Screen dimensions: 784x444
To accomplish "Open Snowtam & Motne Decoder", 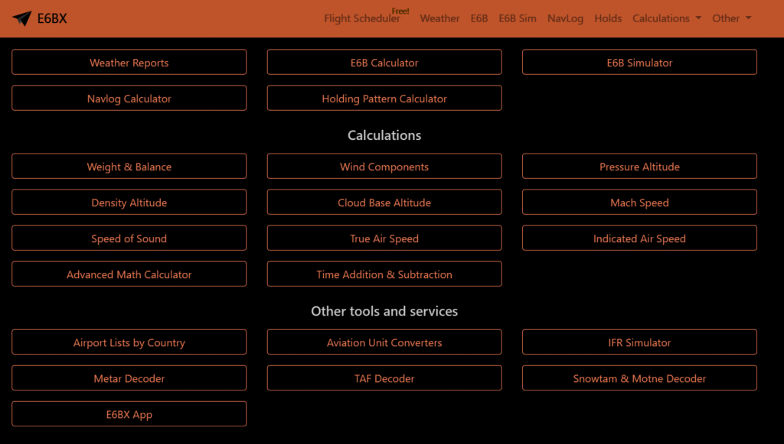I will tap(639, 378).
